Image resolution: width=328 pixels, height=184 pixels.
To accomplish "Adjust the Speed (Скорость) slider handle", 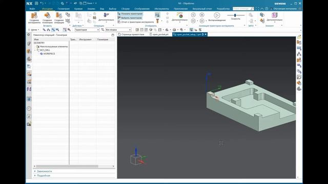I will 235,15.
